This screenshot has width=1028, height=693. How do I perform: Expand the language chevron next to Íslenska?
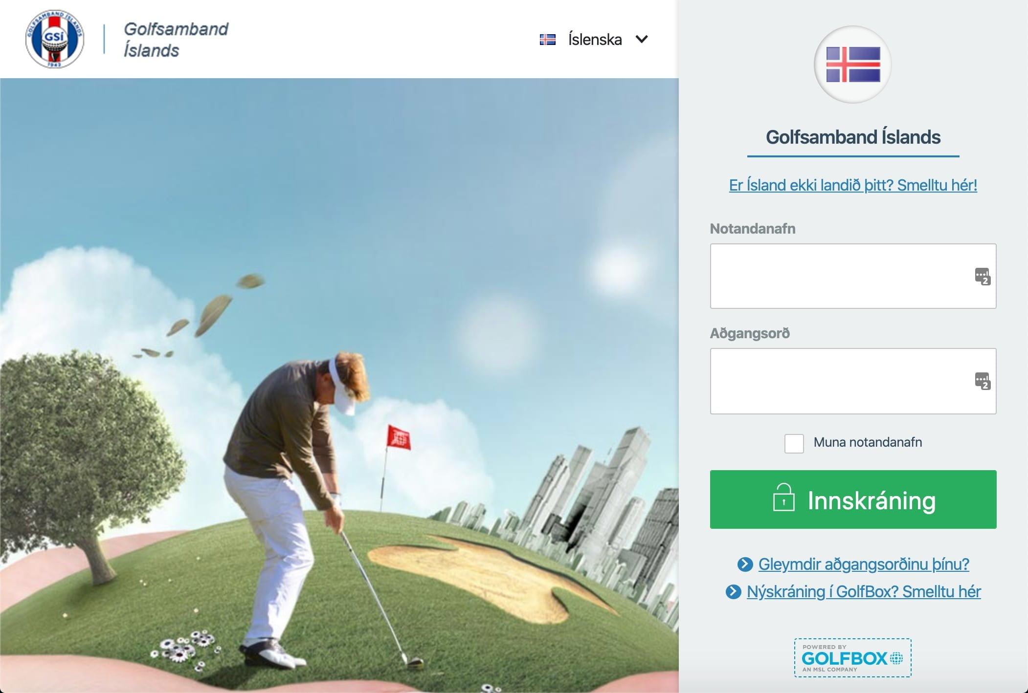coord(642,39)
